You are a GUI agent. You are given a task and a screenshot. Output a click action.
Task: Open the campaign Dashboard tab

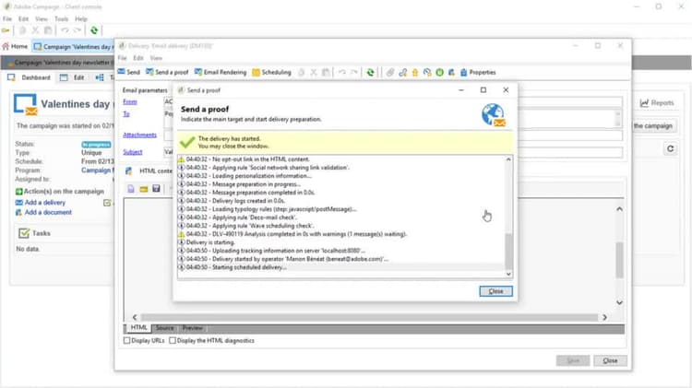[30, 77]
